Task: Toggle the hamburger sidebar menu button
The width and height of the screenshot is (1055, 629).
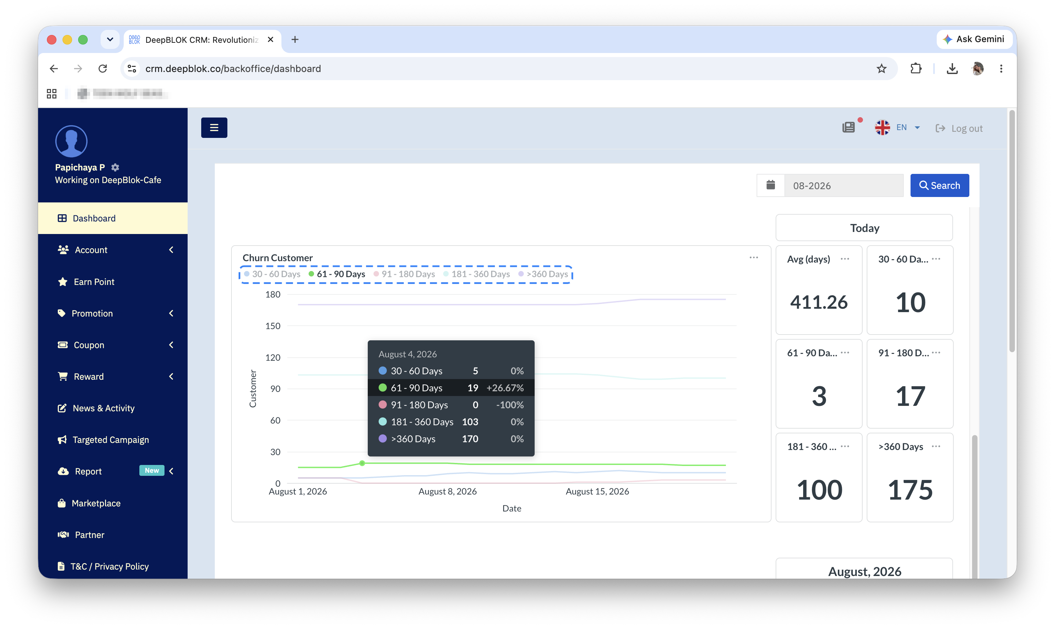Action: coord(214,128)
